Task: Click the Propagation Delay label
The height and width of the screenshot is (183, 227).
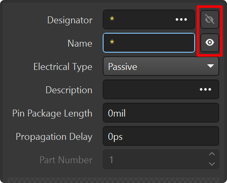Action: coord(54,137)
